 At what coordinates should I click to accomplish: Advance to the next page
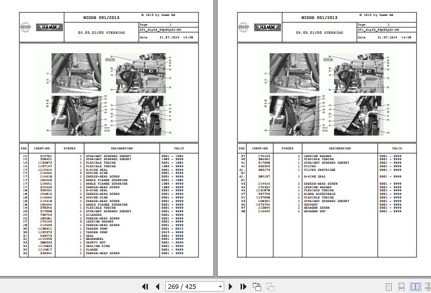coord(230,287)
